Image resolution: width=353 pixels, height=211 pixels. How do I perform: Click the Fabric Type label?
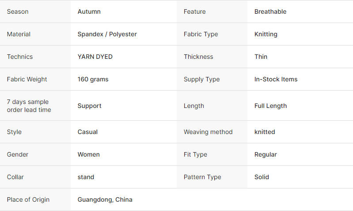(201, 34)
